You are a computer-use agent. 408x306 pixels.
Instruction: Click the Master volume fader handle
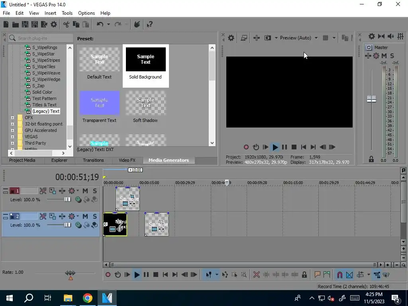pos(371,99)
